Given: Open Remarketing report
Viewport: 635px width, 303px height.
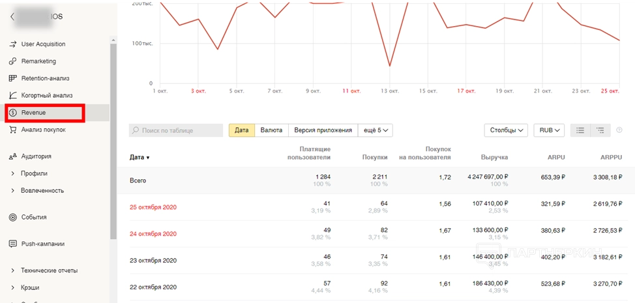Looking at the screenshot, I should click(38, 61).
